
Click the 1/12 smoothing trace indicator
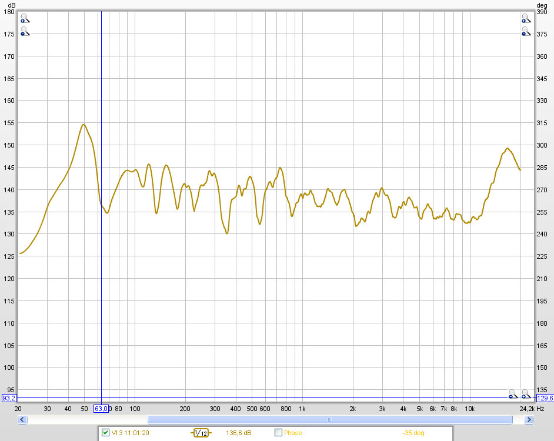201,433
